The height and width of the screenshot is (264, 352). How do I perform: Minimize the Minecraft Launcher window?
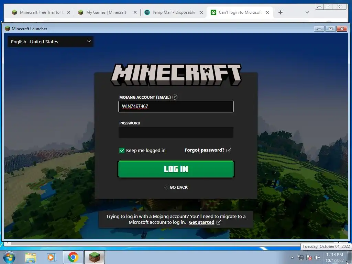(319, 29)
